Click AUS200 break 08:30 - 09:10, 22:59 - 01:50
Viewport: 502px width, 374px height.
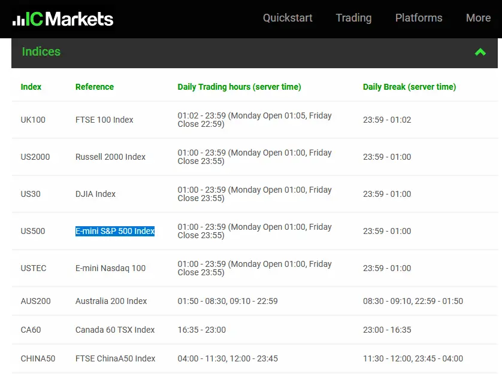[413, 301]
